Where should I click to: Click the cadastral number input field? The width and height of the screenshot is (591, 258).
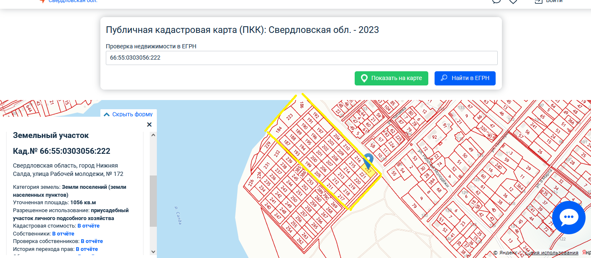tap(301, 58)
